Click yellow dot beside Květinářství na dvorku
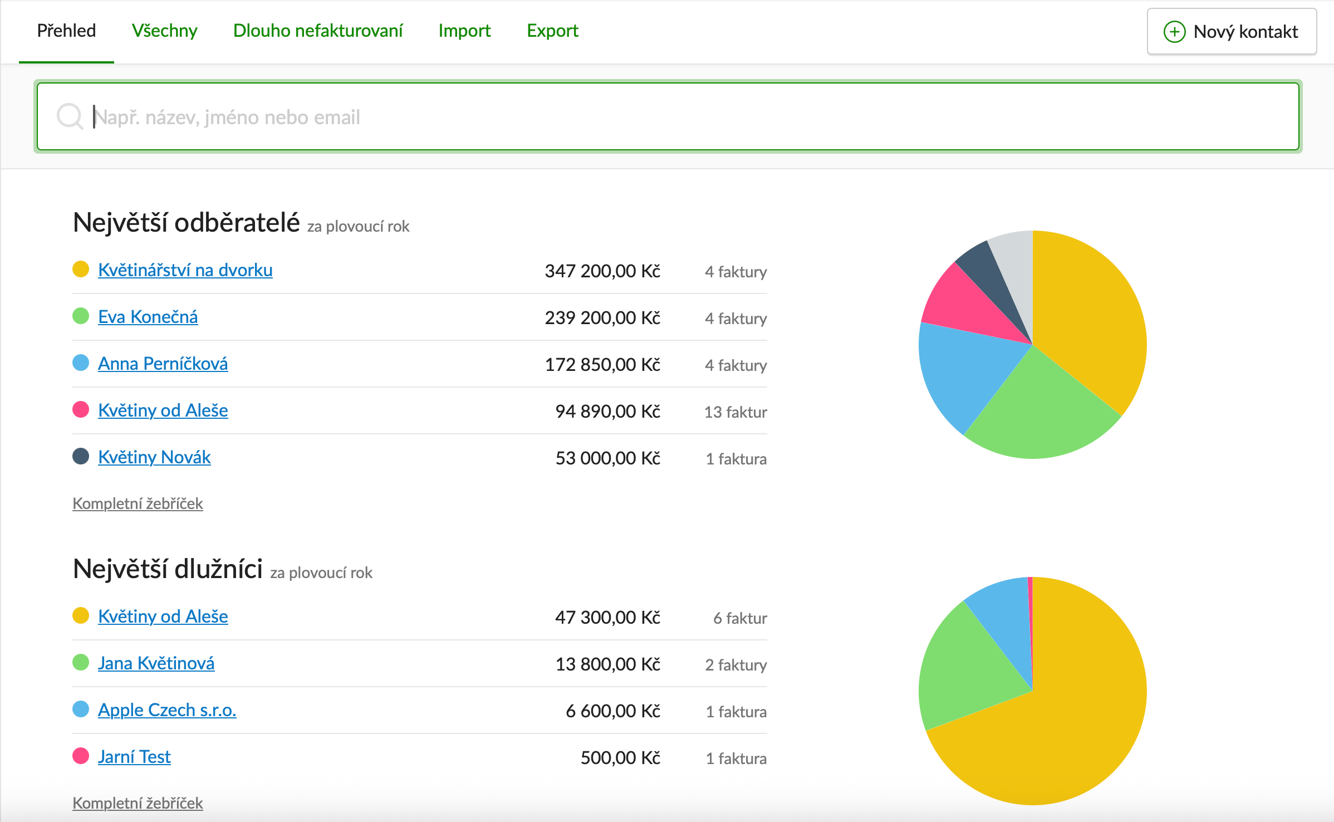Screen dimensions: 1334x822 click(81, 270)
